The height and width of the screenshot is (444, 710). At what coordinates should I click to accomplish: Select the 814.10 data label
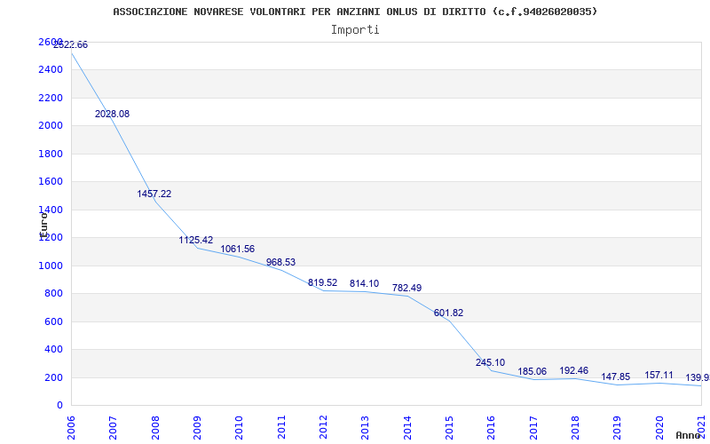(x=365, y=283)
